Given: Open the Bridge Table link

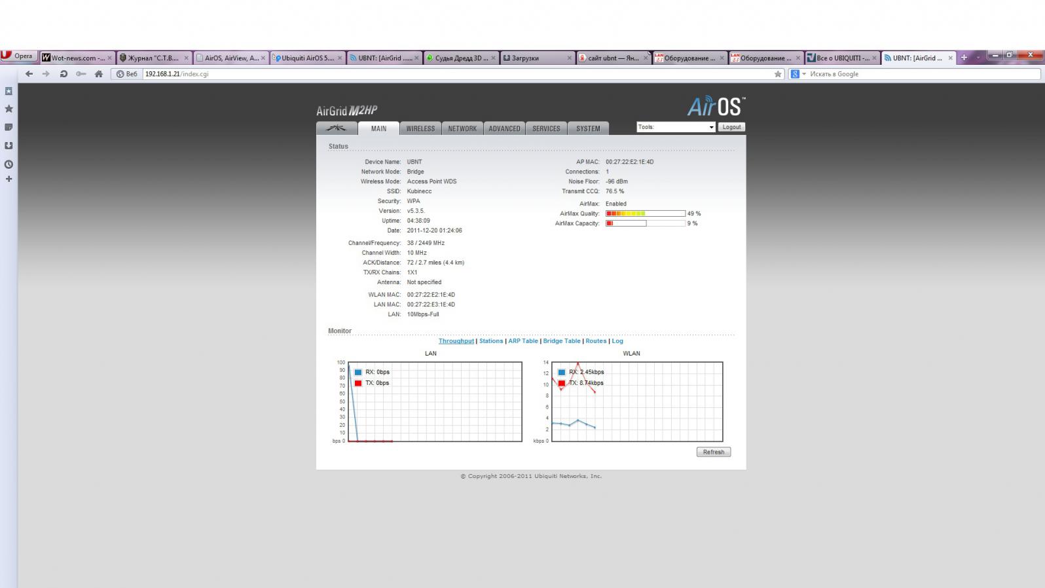Looking at the screenshot, I should pos(562,341).
